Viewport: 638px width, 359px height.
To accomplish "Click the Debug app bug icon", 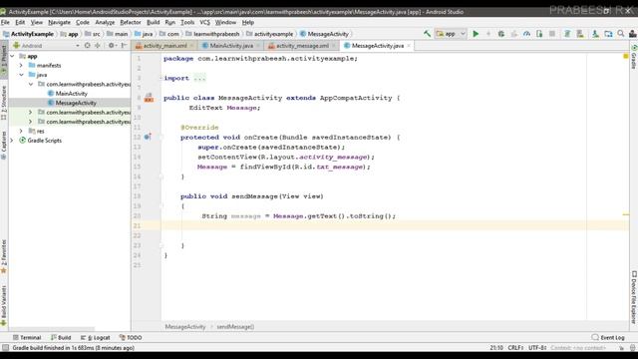I will pyautogui.click(x=500, y=34).
